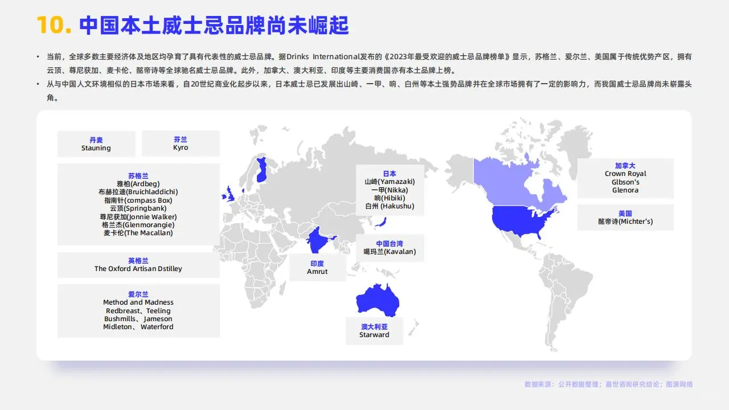
Task: Click the brand "噶玛兰(Kavalan)"
Action: coord(390,252)
